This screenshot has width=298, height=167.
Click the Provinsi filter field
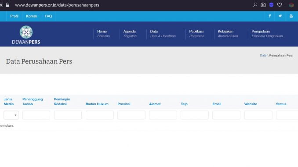[131, 115]
